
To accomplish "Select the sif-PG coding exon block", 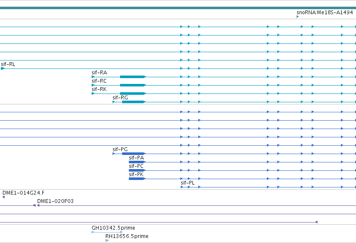I will (x=133, y=154).
